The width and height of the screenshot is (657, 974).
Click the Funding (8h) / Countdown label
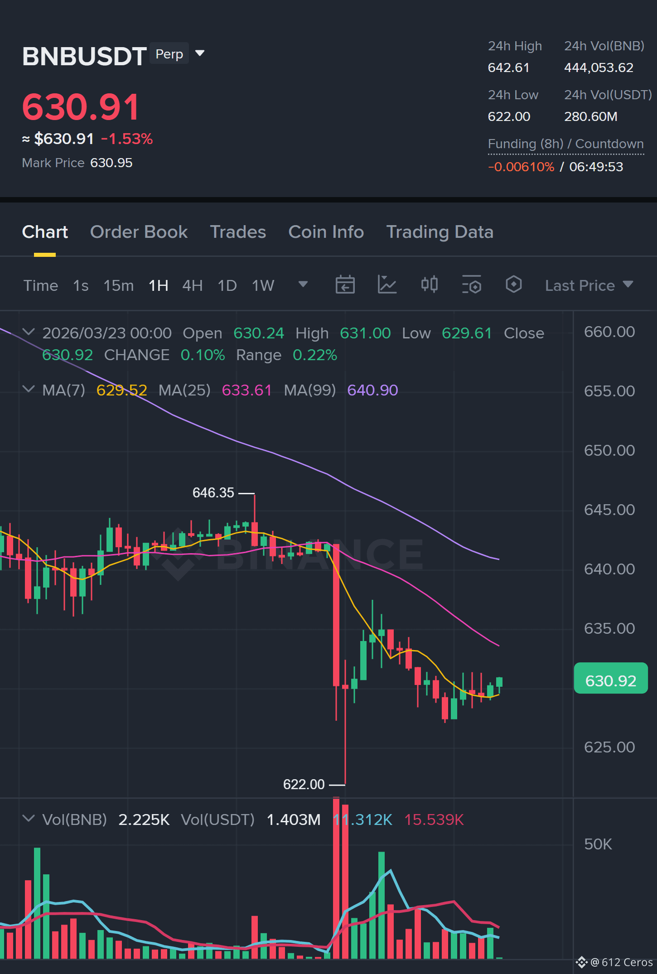pos(565,144)
